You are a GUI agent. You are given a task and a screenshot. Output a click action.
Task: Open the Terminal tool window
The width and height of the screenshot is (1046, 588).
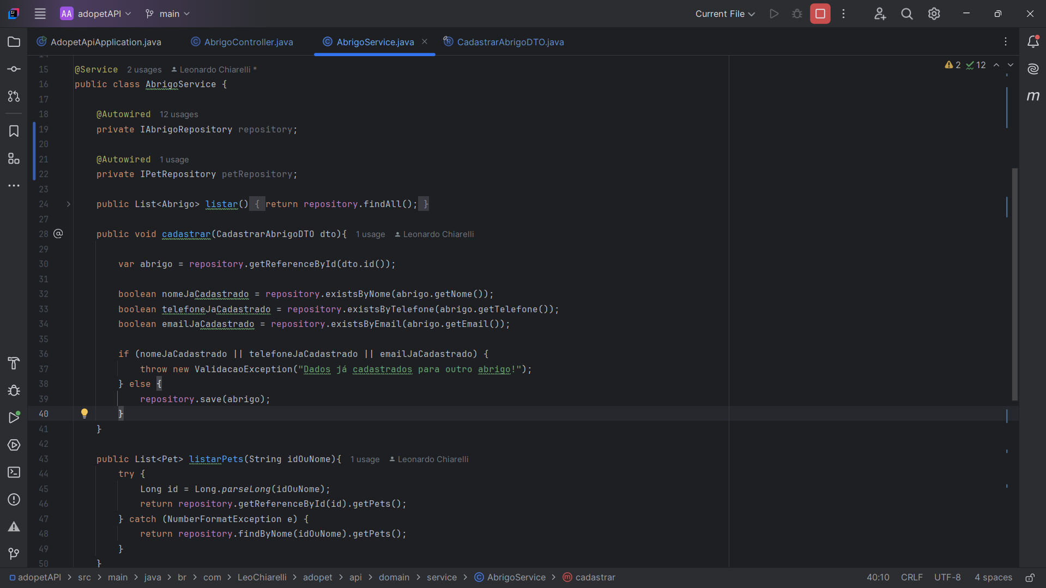click(14, 472)
